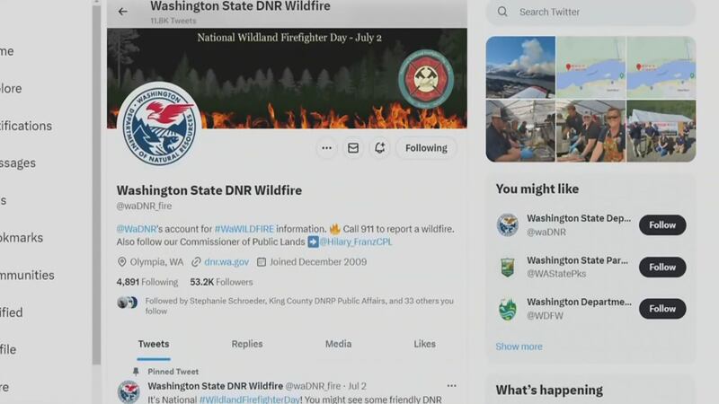Open the pinned tweet's three-dot menu
This screenshot has width=719, height=404.
tap(452, 386)
